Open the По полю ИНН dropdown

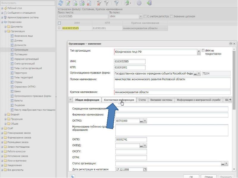pyautogui.click(x=141, y=16)
